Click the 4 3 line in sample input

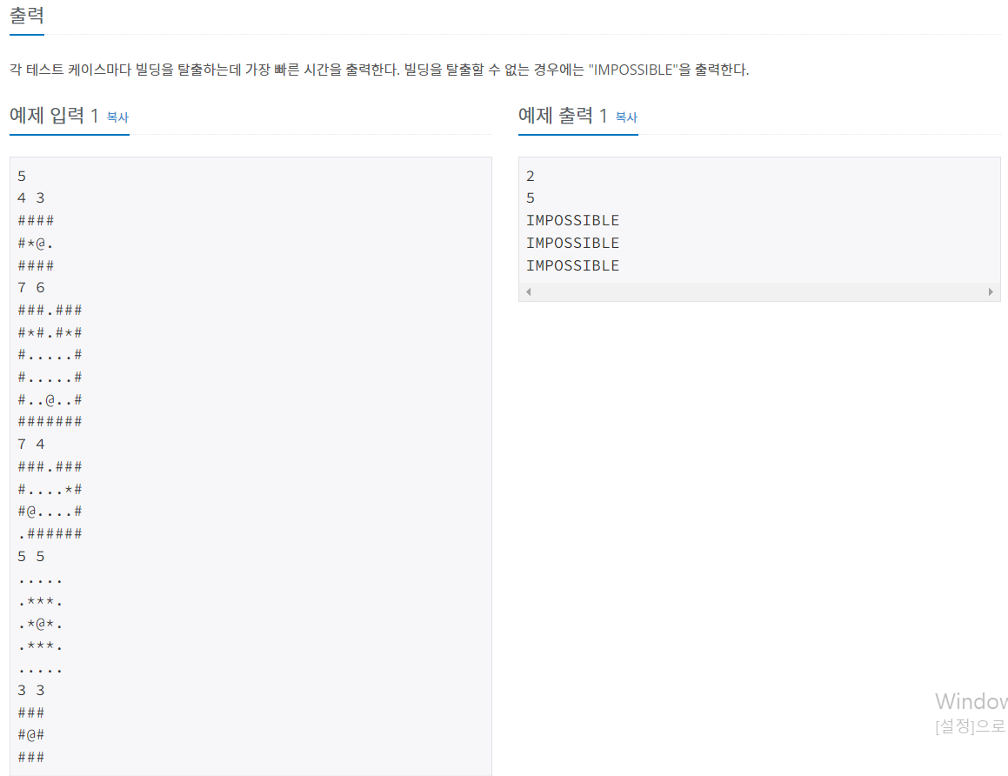tap(29, 197)
